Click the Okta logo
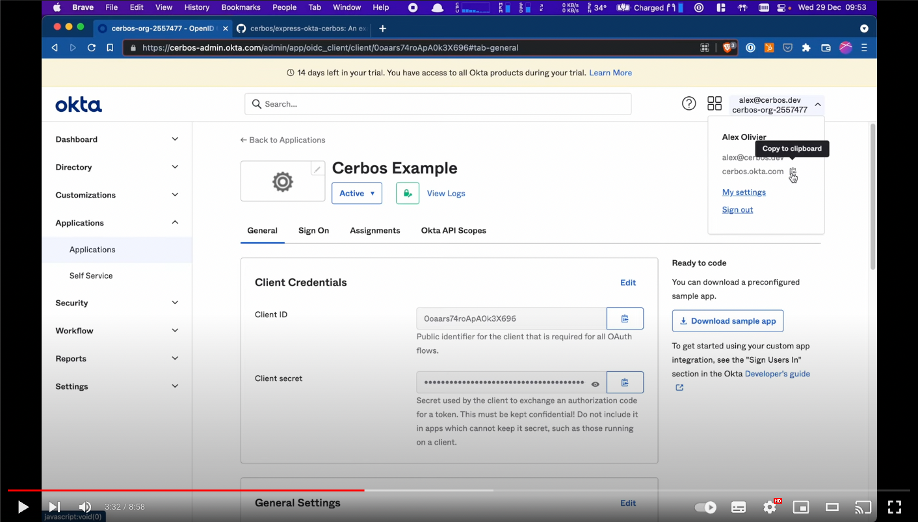 79,105
